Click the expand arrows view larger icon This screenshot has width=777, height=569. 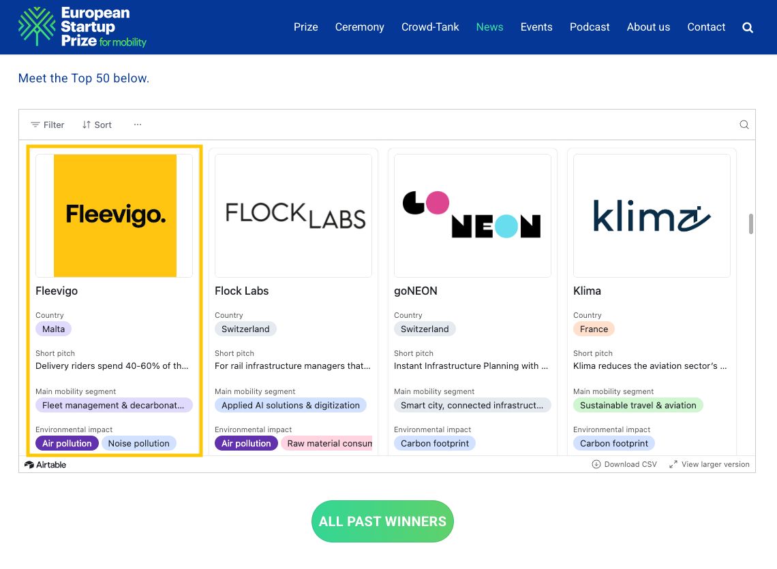pyautogui.click(x=673, y=464)
